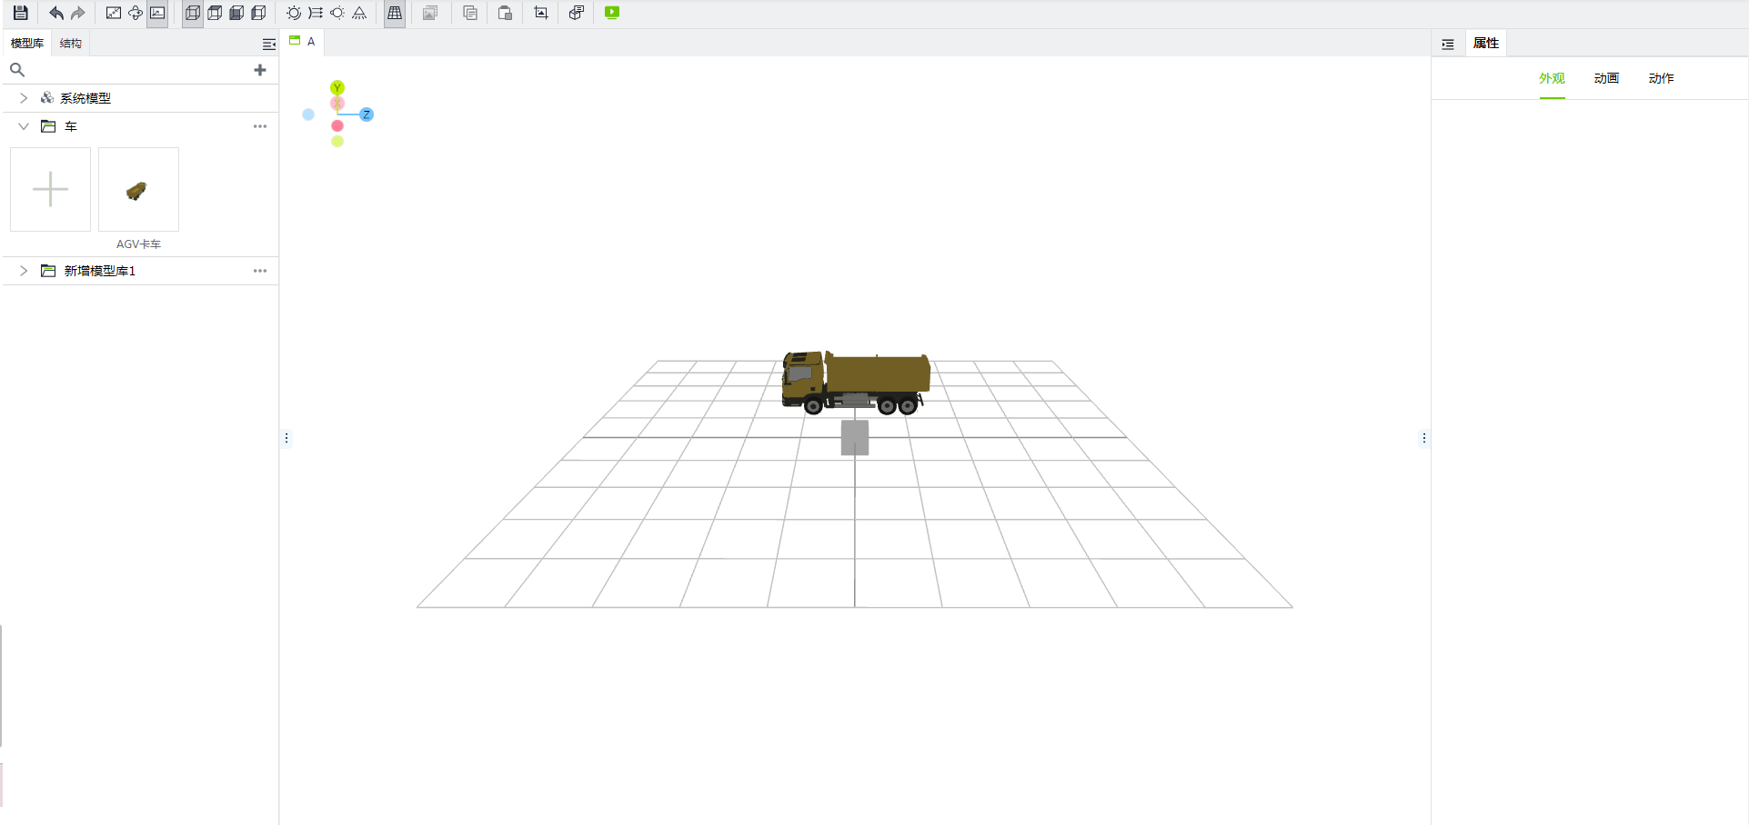
Task: Click the spotlight cone light icon
Action: point(359,13)
